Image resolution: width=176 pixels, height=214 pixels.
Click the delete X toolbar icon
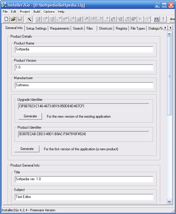[140, 19]
